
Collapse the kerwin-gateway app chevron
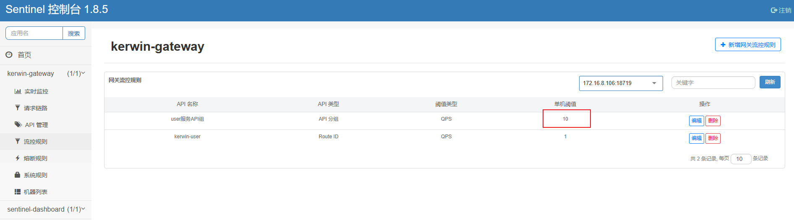[83, 73]
